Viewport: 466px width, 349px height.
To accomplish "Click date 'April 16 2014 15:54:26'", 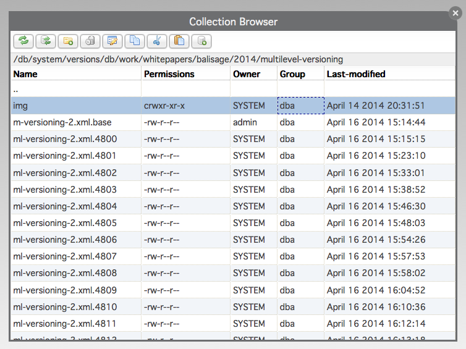I will (x=376, y=240).
